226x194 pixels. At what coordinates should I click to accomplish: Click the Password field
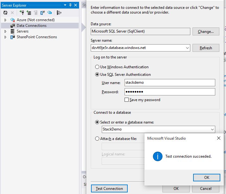170,92
